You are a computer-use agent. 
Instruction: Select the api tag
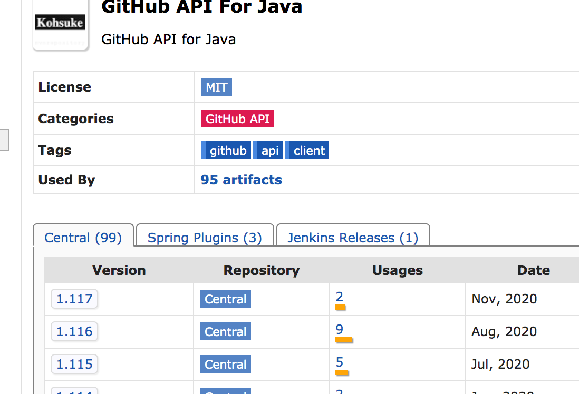click(x=269, y=151)
